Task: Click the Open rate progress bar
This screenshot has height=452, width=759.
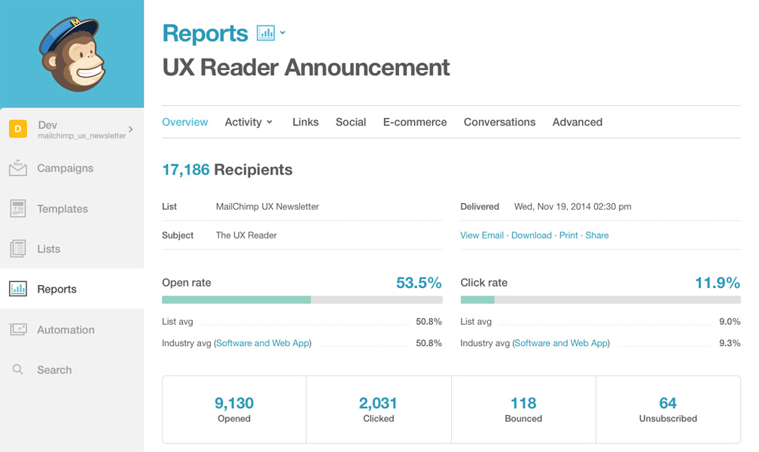Action: pos(302,299)
